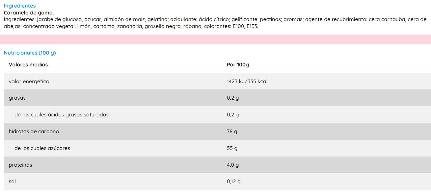Click the sal 0,12 g value
This screenshot has height=194, width=431.
(234, 182)
